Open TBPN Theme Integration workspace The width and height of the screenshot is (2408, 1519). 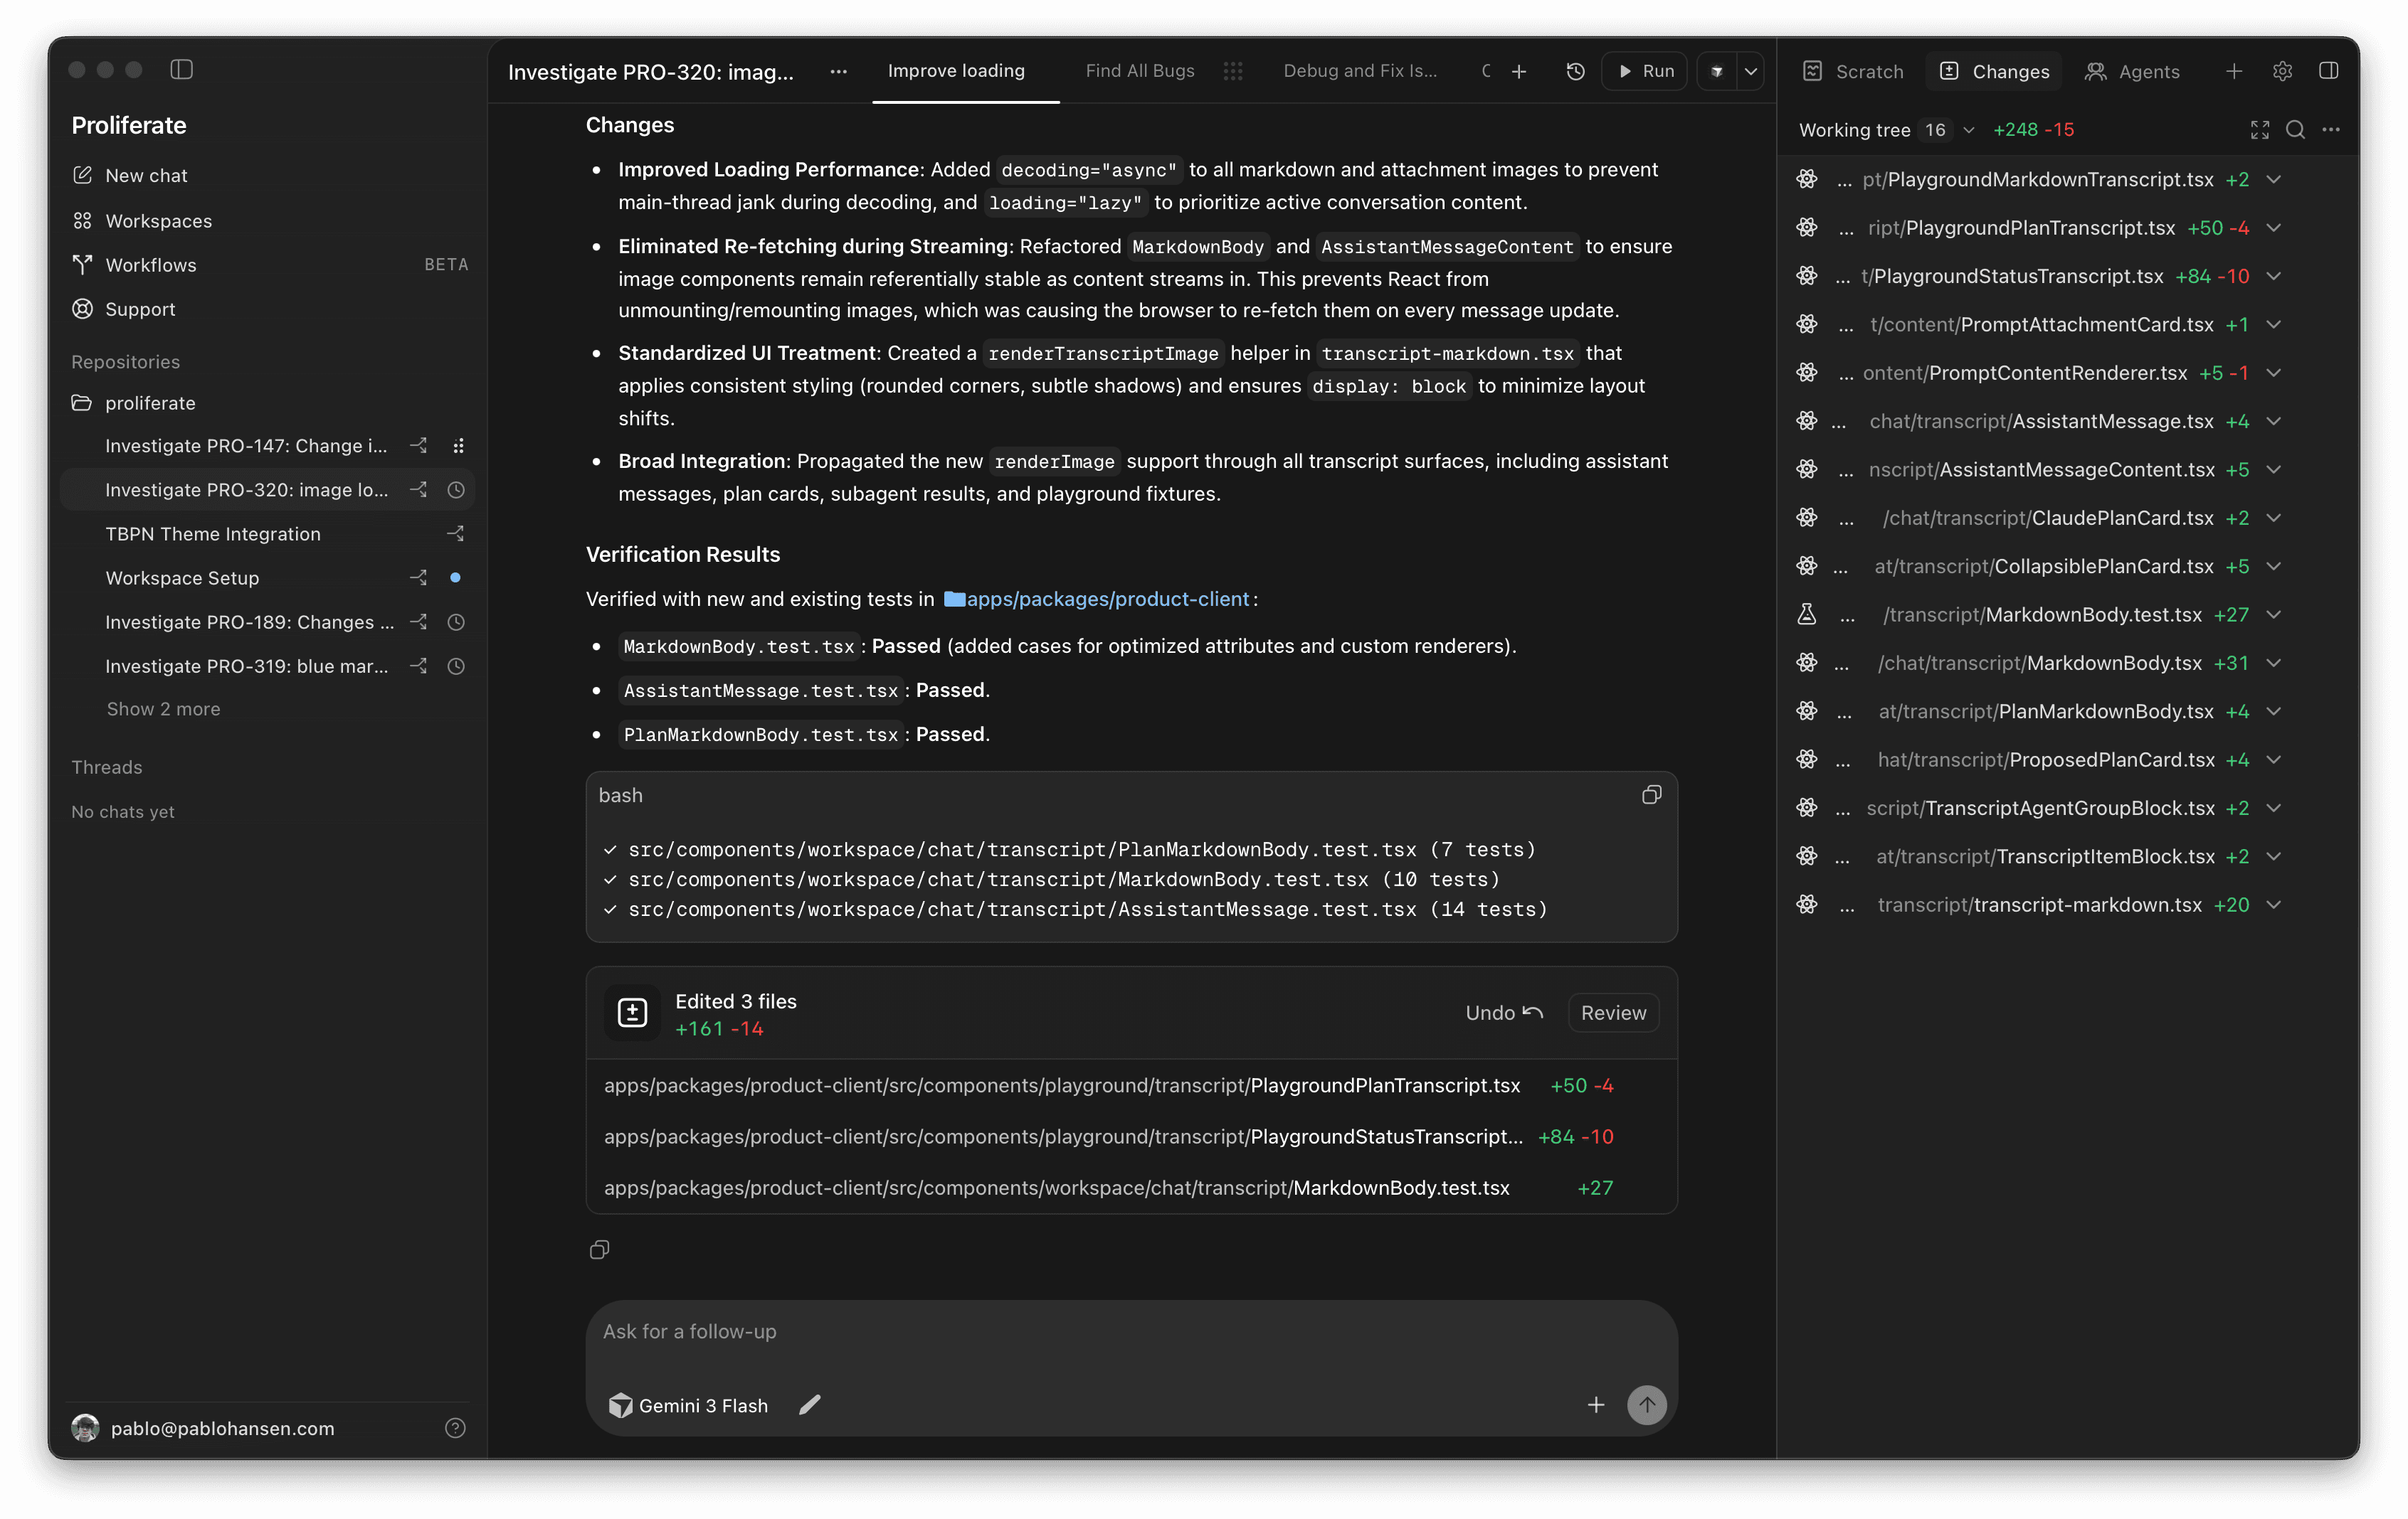pos(213,533)
